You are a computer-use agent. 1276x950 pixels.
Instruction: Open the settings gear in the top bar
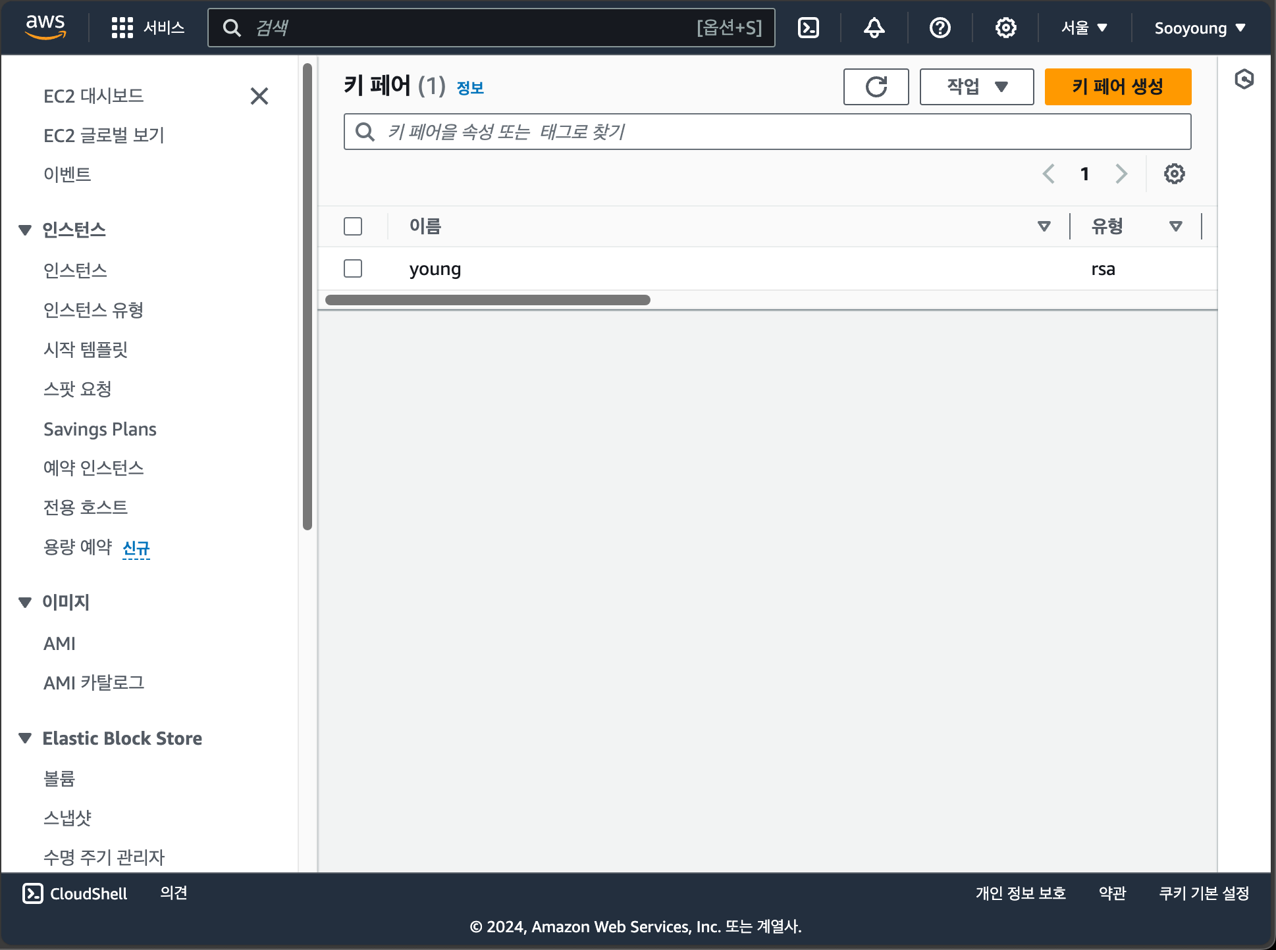[1005, 28]
